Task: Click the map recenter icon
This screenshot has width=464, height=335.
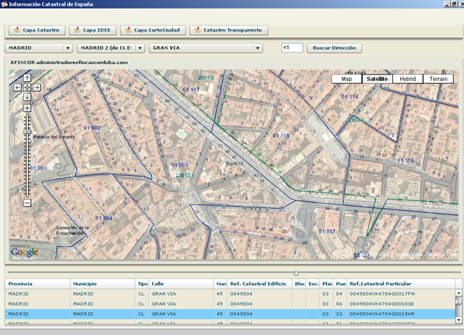Action: (x=27, y=88)
